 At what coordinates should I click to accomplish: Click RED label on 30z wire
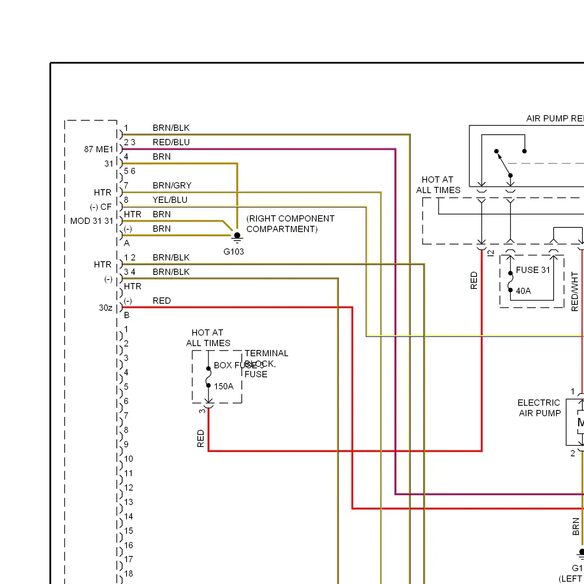162,301
